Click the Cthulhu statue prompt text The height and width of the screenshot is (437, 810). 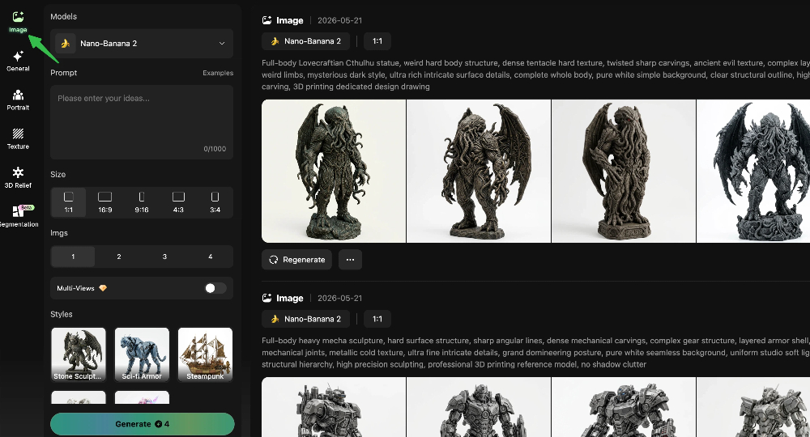535,74
